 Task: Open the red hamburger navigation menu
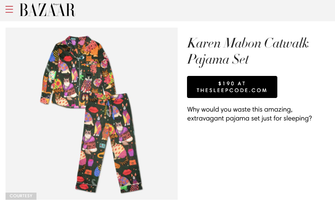9,9
